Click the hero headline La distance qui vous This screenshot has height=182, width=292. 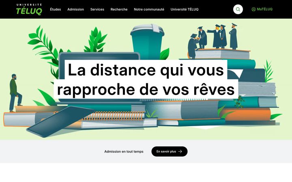pos(146,70)
